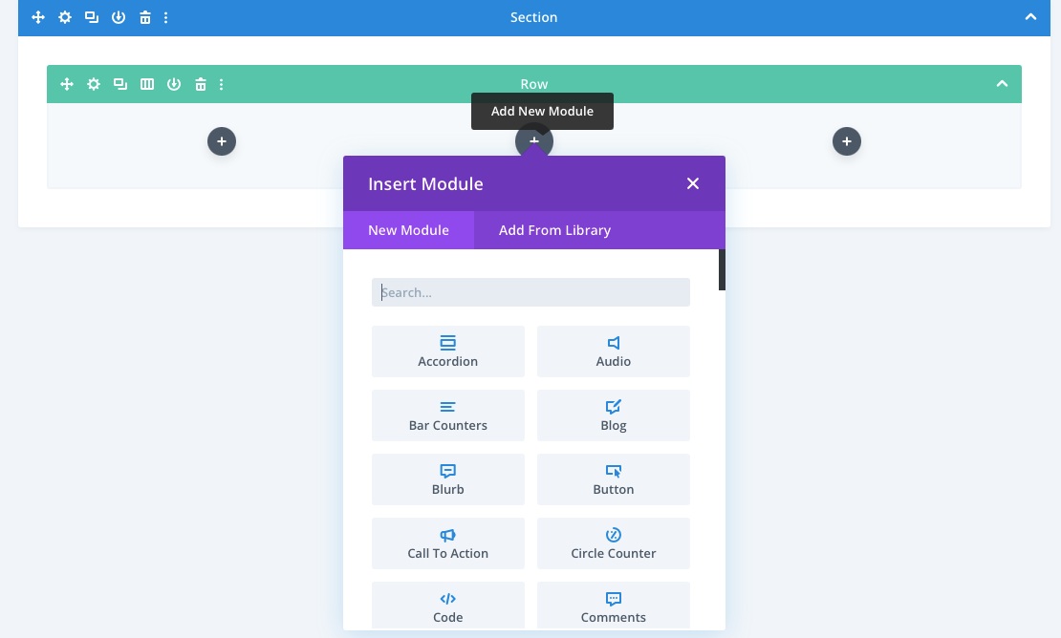1061x638 pixels.
Task: Open the Section three-dot options menu
Action: coord(165,16)
